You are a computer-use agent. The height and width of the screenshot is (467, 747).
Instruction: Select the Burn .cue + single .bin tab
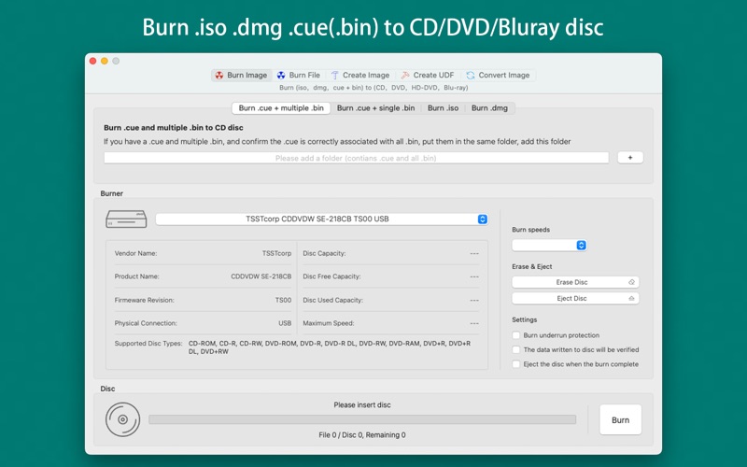pos(375,108)
